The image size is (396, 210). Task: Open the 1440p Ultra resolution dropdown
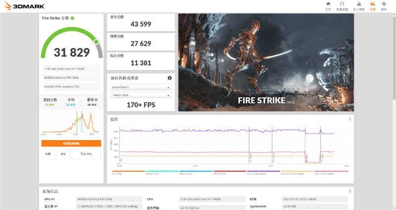[x=141, y=95]
